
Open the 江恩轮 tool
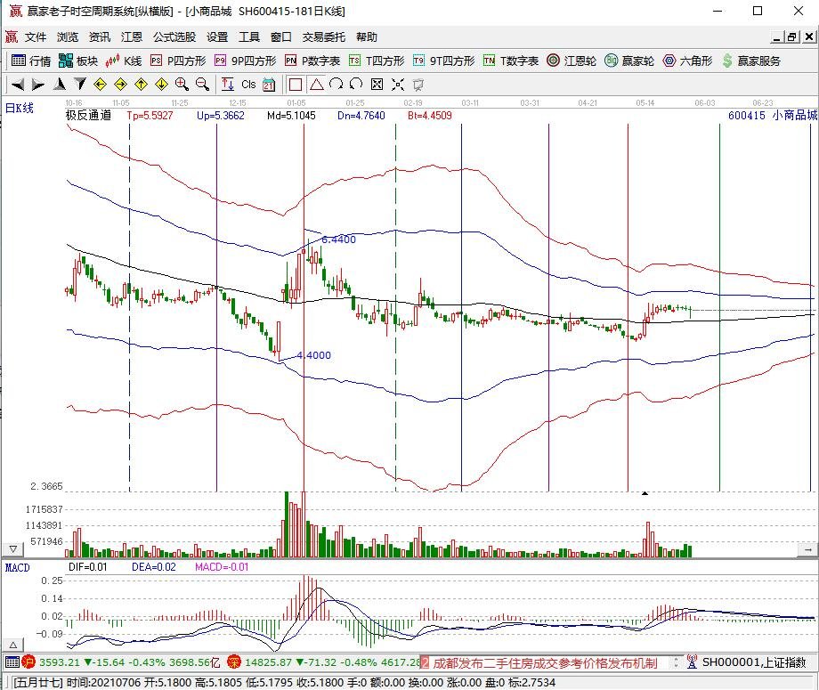click(572, 61)
